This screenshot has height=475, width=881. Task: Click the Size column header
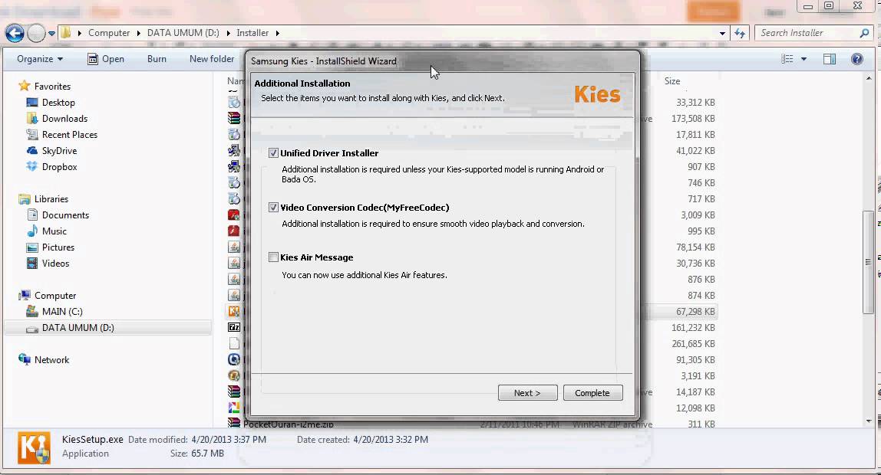point(672,81)
